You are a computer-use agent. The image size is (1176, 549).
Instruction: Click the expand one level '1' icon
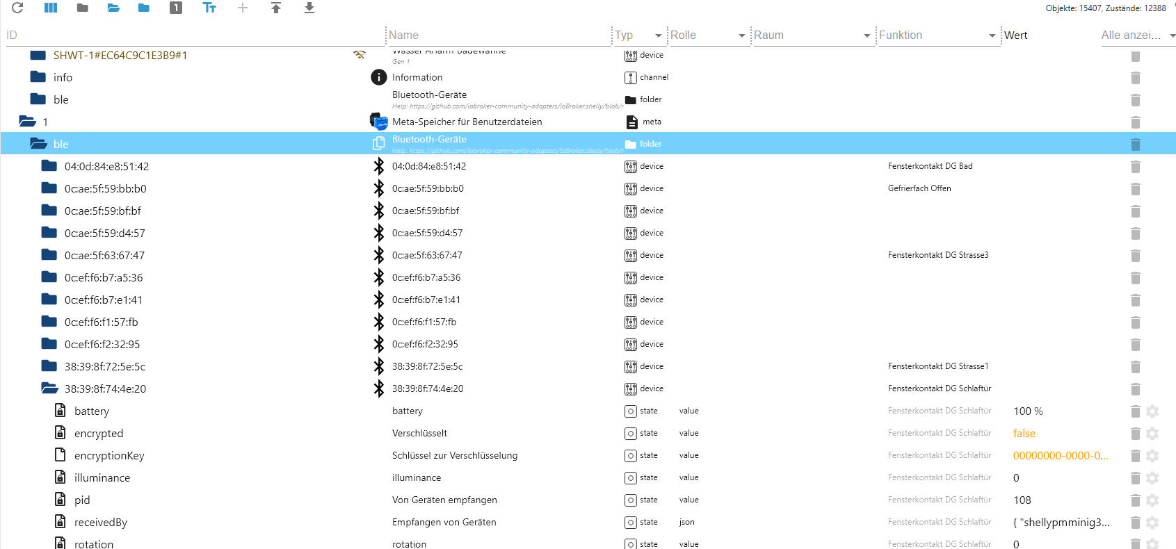point(176,8)
